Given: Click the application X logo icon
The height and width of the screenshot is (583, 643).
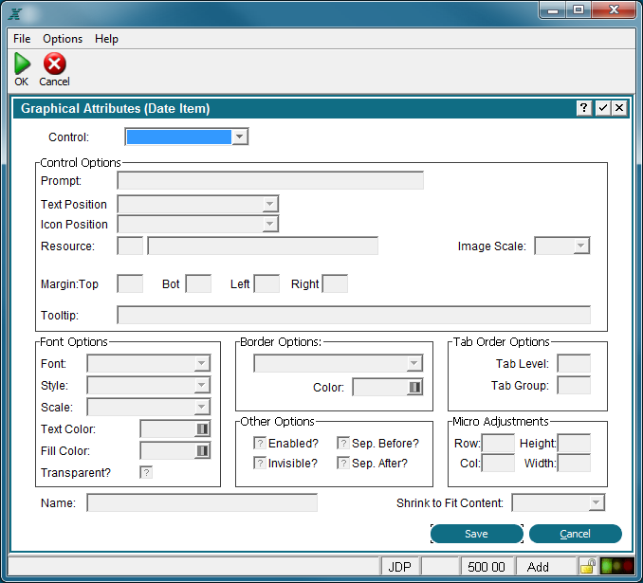Looking at the screenshot, I should pos(15,14).
